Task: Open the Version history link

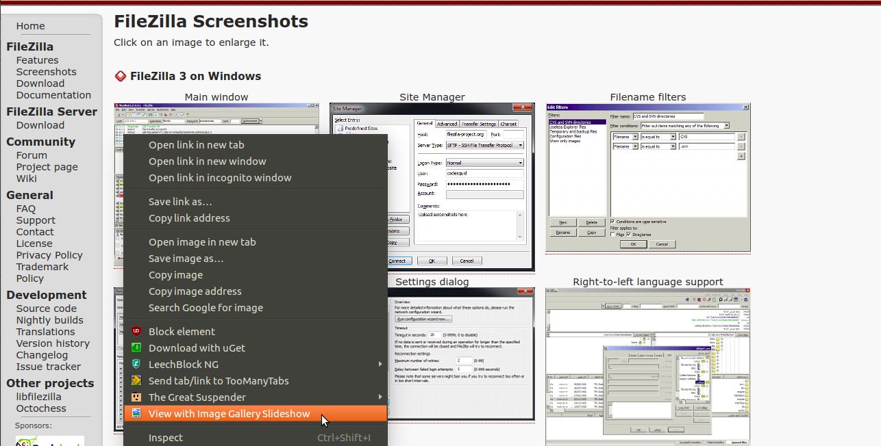Action: (x=53, y=343)
